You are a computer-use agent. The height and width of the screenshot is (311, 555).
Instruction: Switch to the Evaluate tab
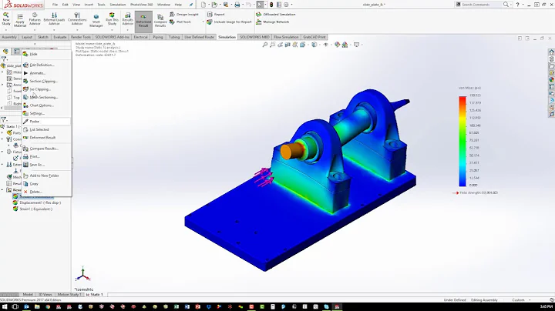60,37
